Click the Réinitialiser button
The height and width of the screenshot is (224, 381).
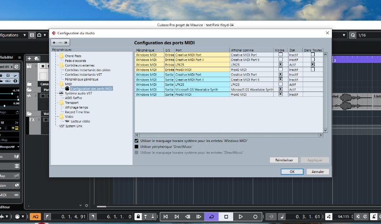(x=284, y=160)
